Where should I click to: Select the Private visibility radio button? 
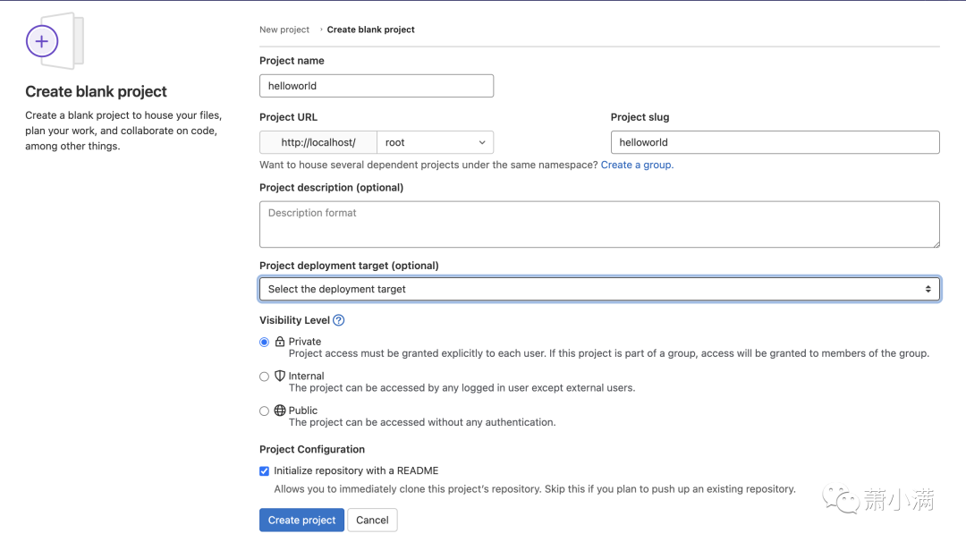264,342
